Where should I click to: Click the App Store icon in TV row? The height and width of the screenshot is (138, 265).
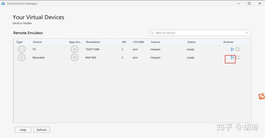coord(74,49)
